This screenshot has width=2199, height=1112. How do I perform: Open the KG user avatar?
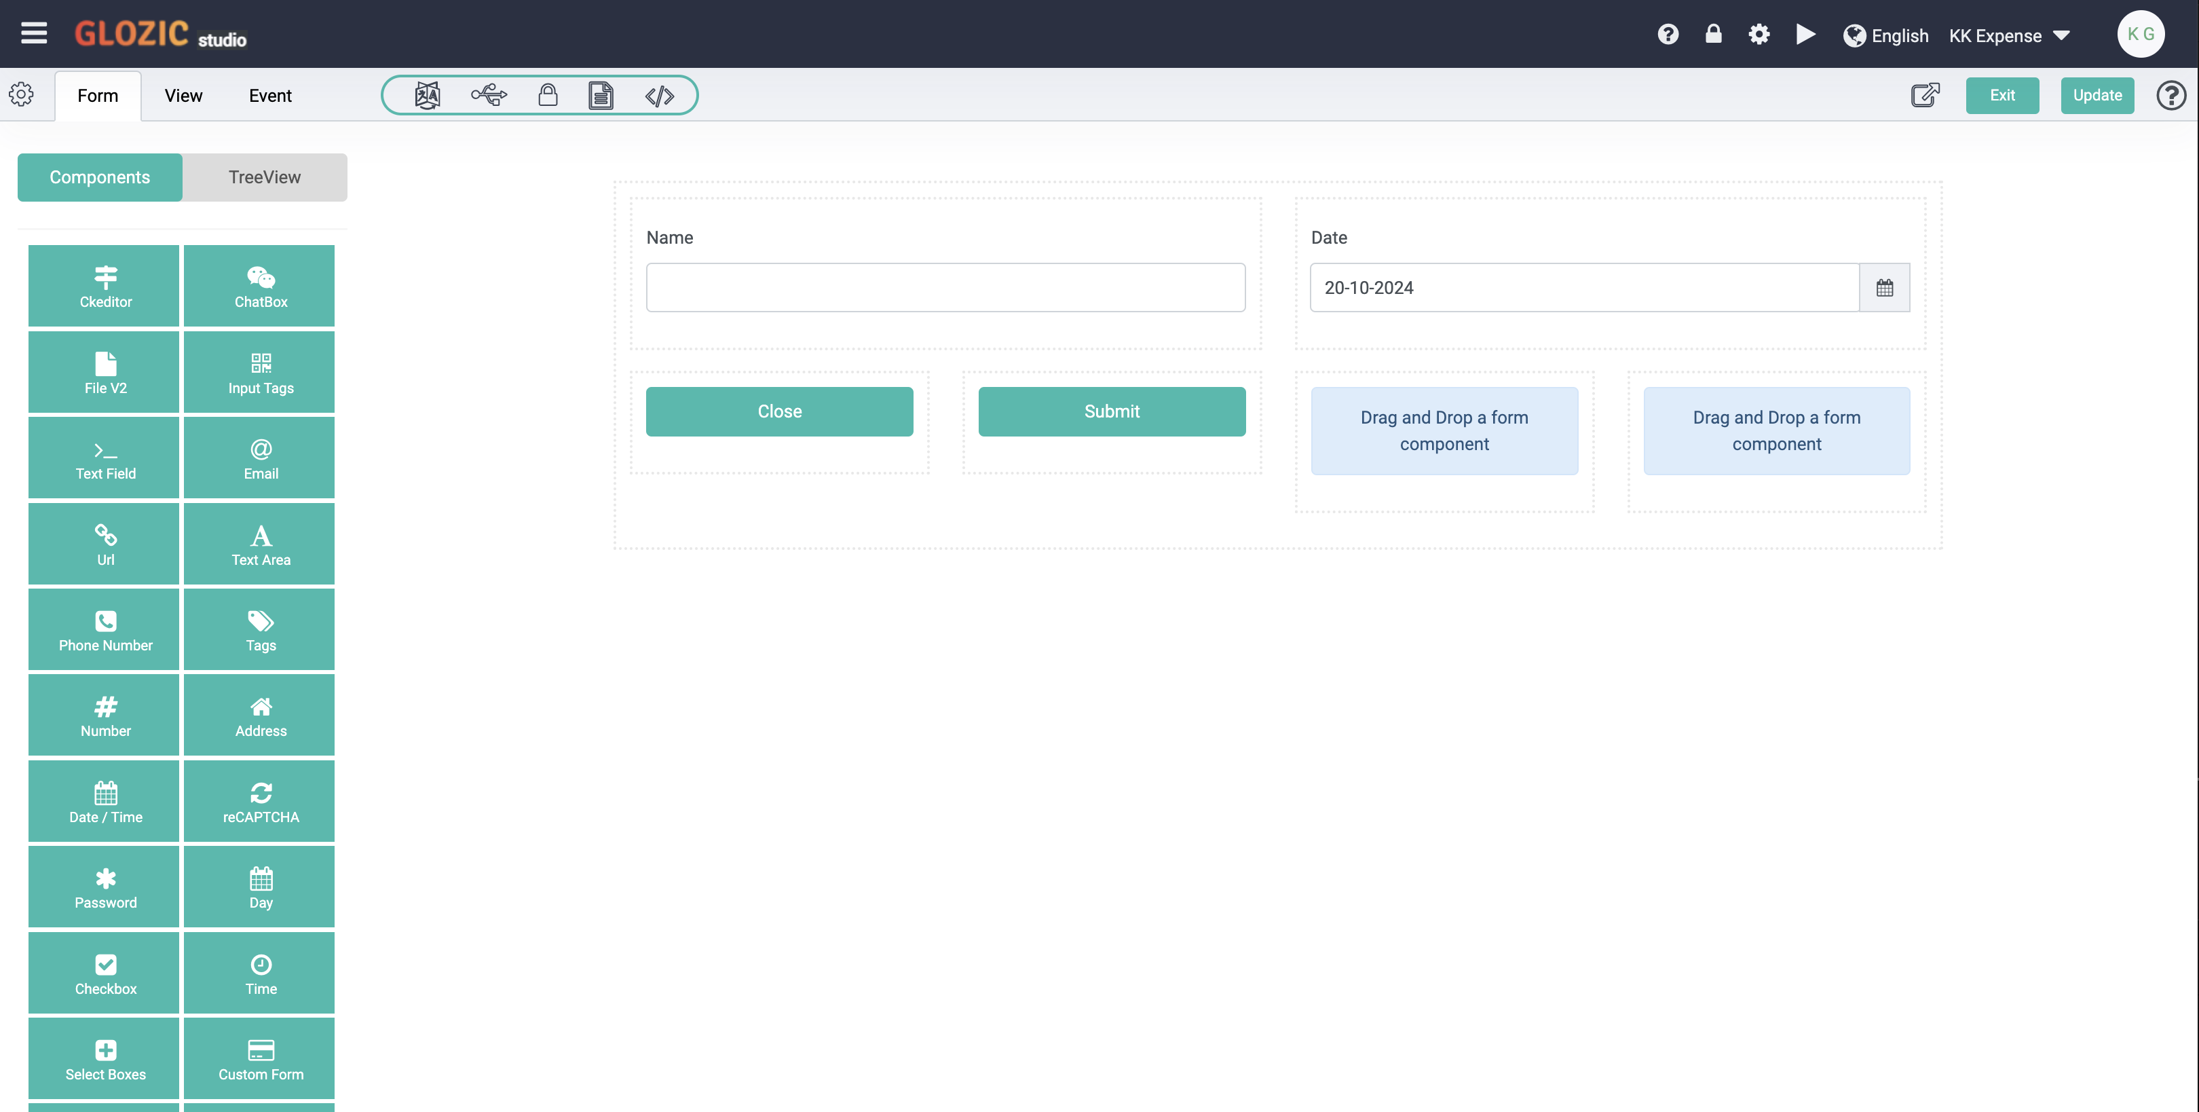point(2140,34)
